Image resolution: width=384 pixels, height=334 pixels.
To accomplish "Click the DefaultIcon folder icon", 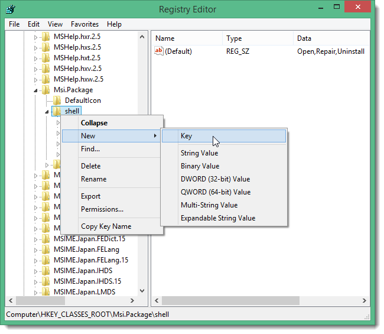I will coord(57,100).
